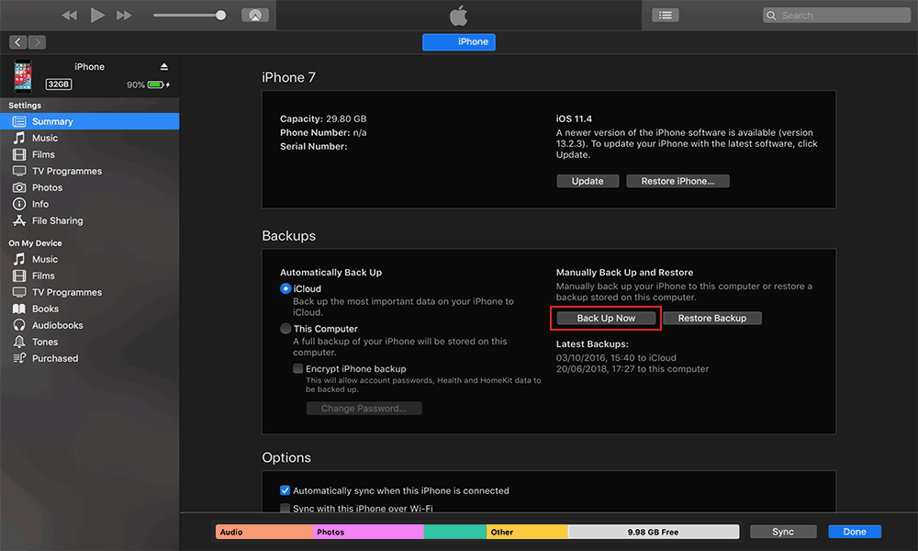Enable Encrypt iPhone backup checkbox
The image size is (918, 551).
click(x=298, y=368)
